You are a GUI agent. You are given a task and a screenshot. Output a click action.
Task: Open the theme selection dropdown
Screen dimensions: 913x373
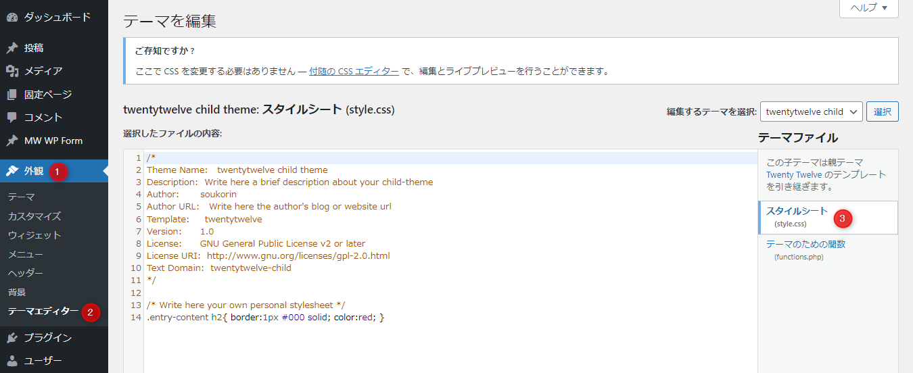click(811, 112)
